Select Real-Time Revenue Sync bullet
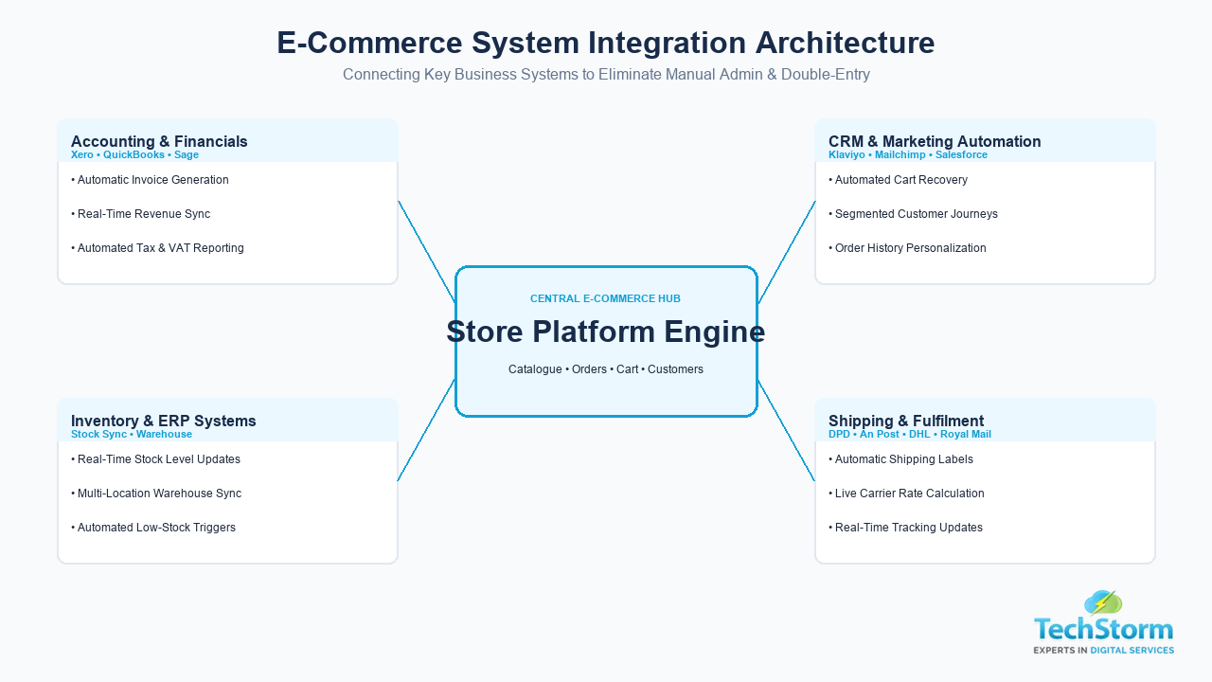 point(140,214)
